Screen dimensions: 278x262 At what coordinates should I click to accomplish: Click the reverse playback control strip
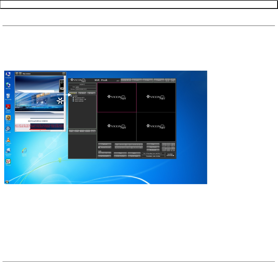point(129,147)
